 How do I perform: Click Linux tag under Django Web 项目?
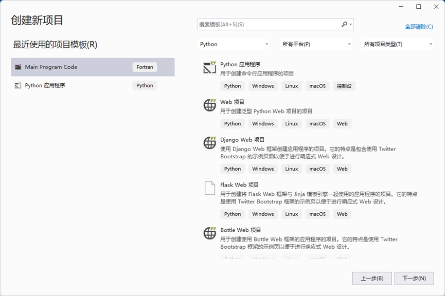click(292, 169)
